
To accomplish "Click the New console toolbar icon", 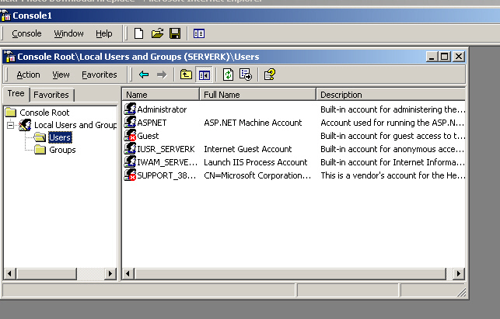I will pyautogui.click(x=138, y=33).
